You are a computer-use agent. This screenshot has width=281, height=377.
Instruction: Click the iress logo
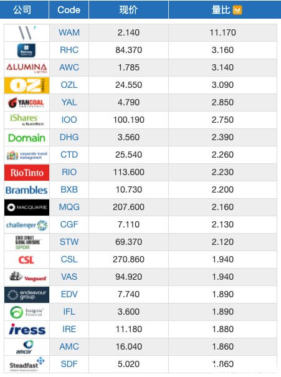(27, 329)
